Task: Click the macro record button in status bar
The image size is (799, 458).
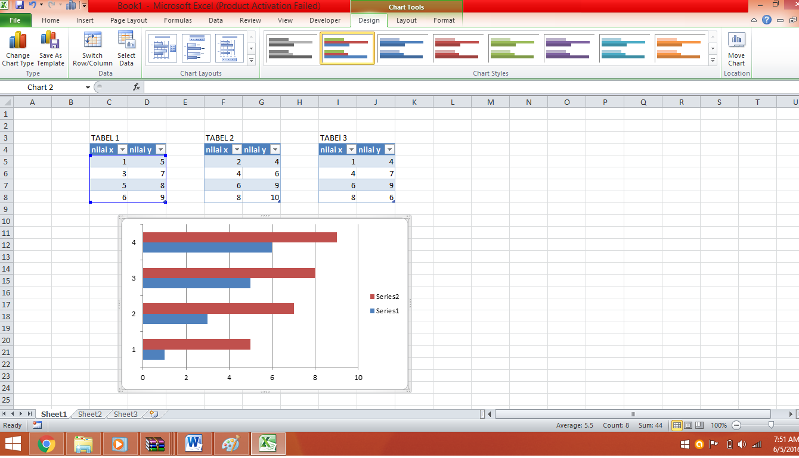Action: coord(37,425)
